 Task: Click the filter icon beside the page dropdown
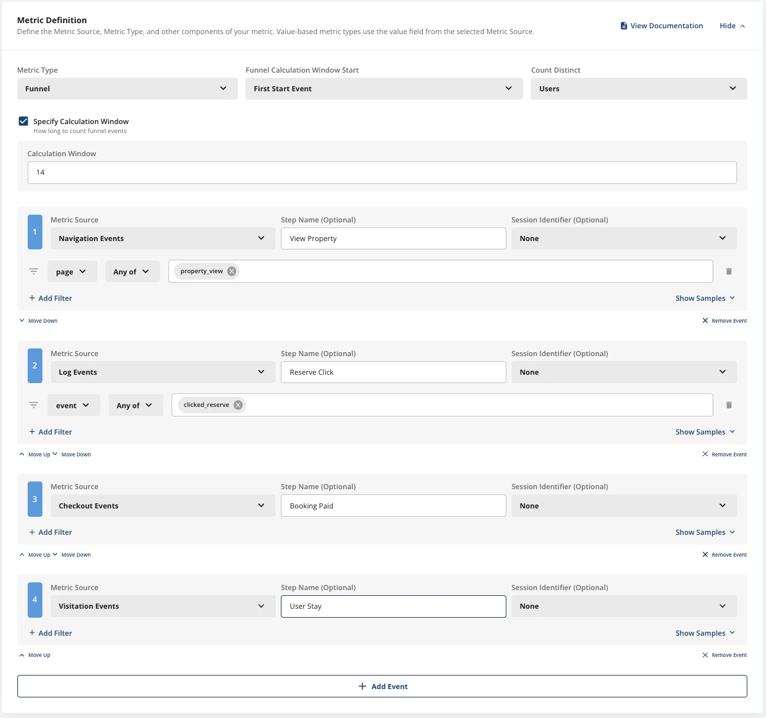click(33, 271)
